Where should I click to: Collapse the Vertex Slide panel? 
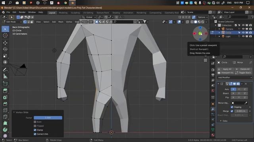[x=14, y=112]
